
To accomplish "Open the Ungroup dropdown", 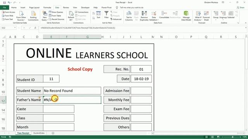I will click(x=223, y=16).
